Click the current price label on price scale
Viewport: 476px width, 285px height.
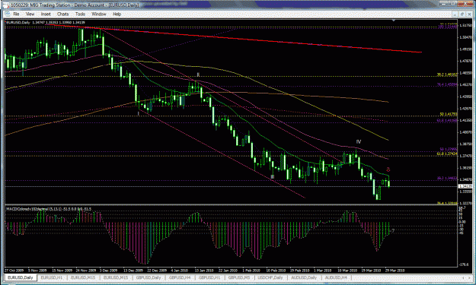click(465, 186)
